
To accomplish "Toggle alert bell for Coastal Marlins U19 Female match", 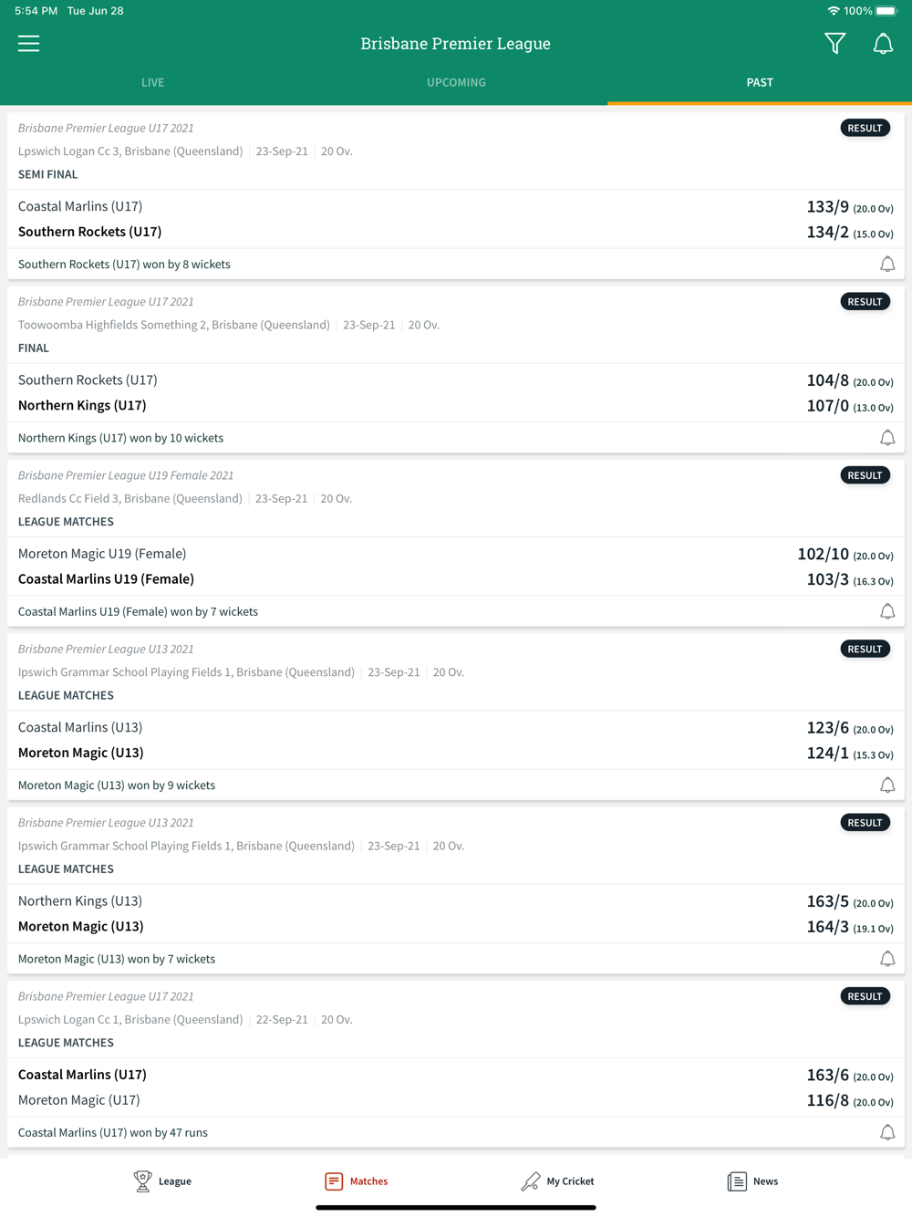I will click(x=887, y=611).
